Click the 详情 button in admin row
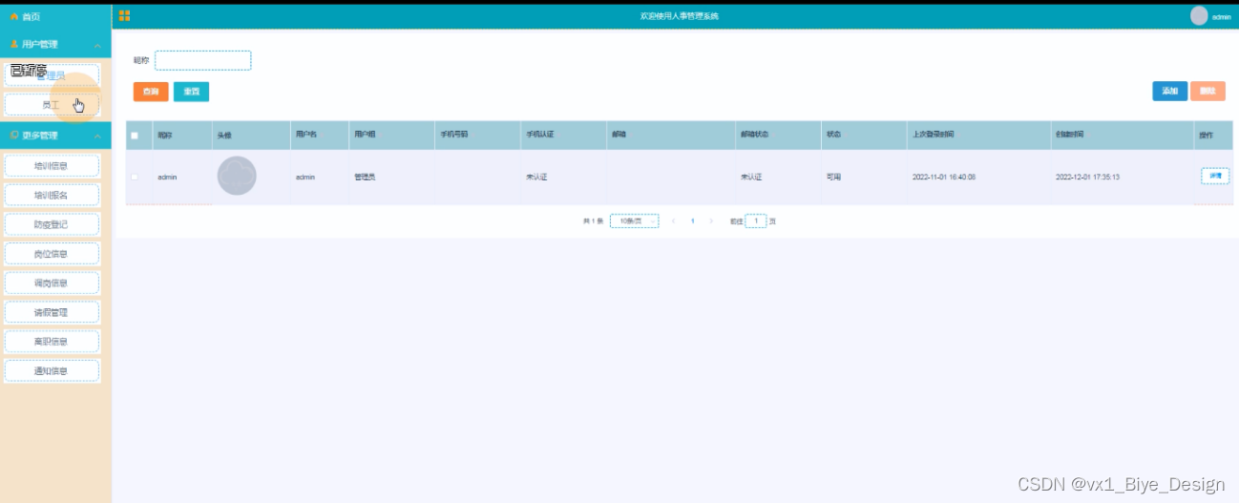Viewport: 1239px width, 503px height. point(1215,176)
